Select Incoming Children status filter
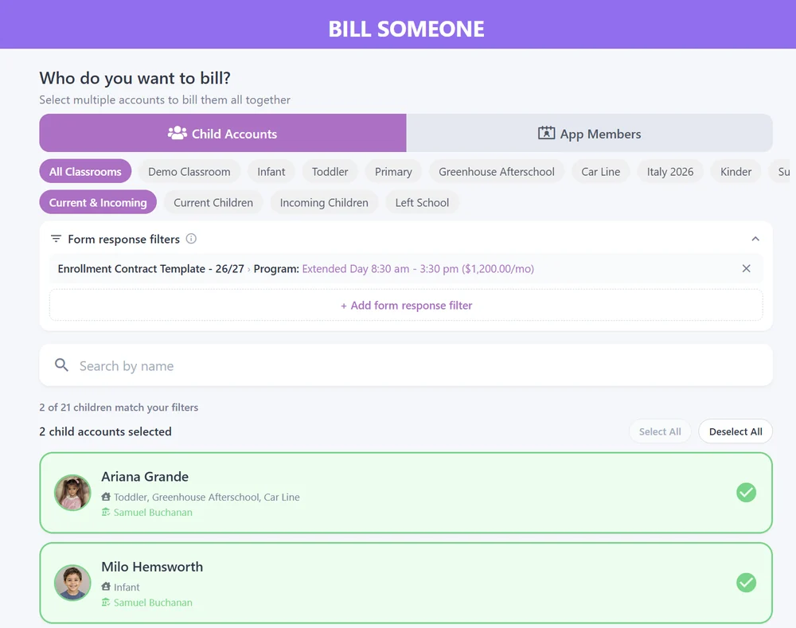 click(x=324, y=202)
